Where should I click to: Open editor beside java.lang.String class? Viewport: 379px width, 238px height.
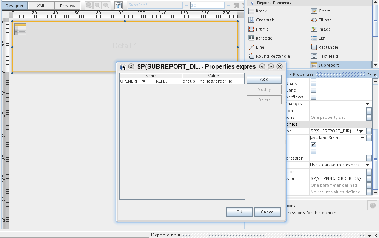point(369,138)
